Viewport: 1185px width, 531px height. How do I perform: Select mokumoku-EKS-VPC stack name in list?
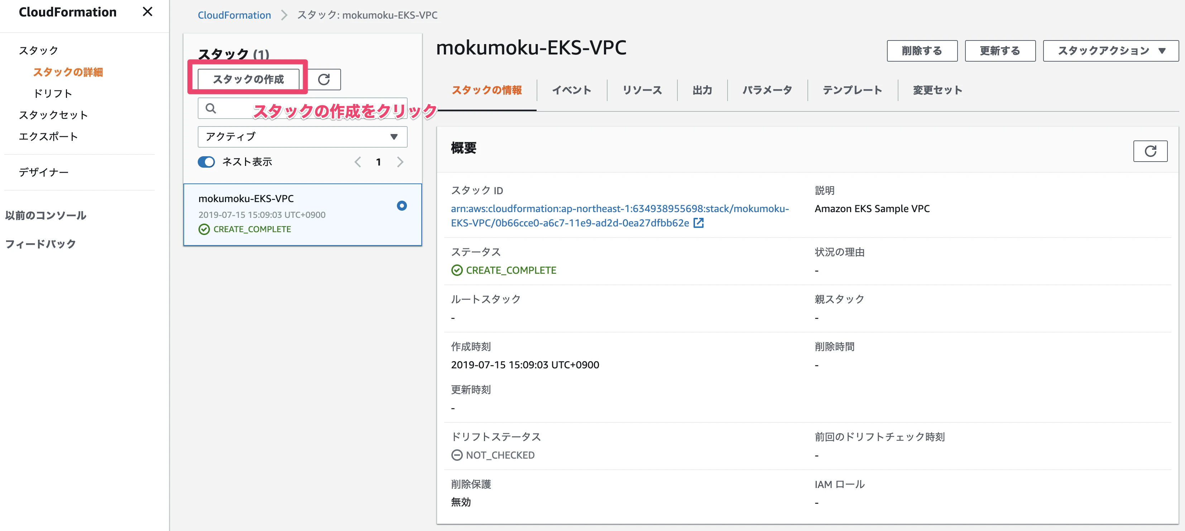click(x=246, y=199)
